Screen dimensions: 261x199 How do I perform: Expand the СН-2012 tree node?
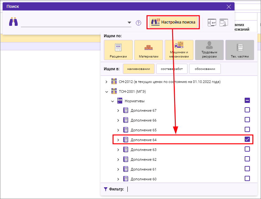pyautogui.click(x=106, y=81)
